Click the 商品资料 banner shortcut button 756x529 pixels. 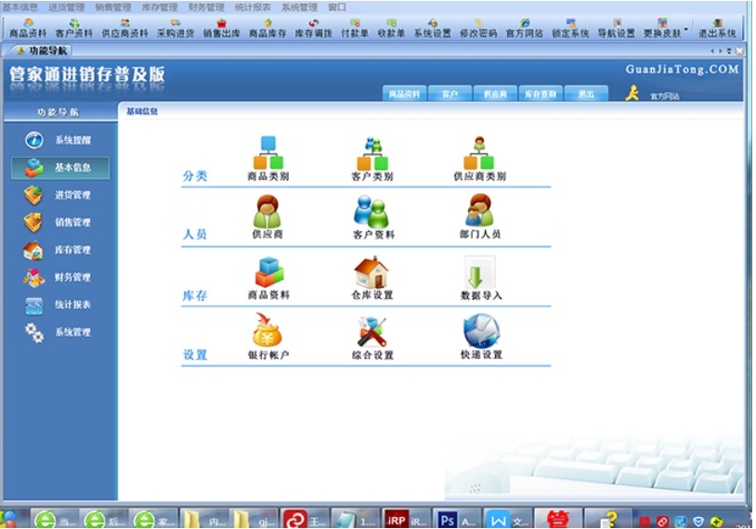pyautogui.click(x=404, y=94)
